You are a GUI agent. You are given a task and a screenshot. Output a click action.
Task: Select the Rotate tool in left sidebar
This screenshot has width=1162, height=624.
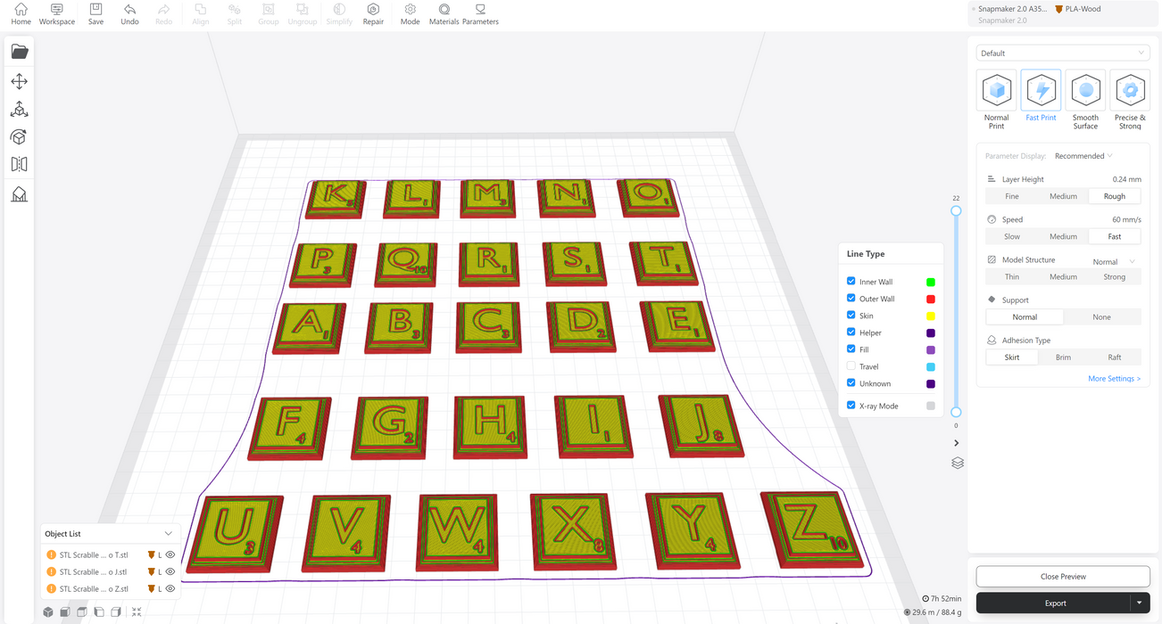click(x=19, y=136)
